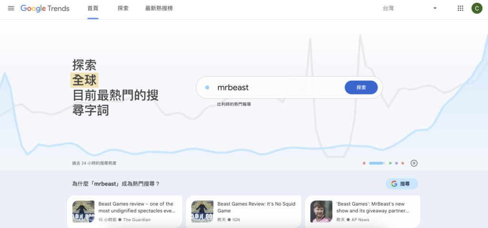Viewport: 488px width, 228px height.
Task: Open the Google apps grid
Action: pos(460,9)
